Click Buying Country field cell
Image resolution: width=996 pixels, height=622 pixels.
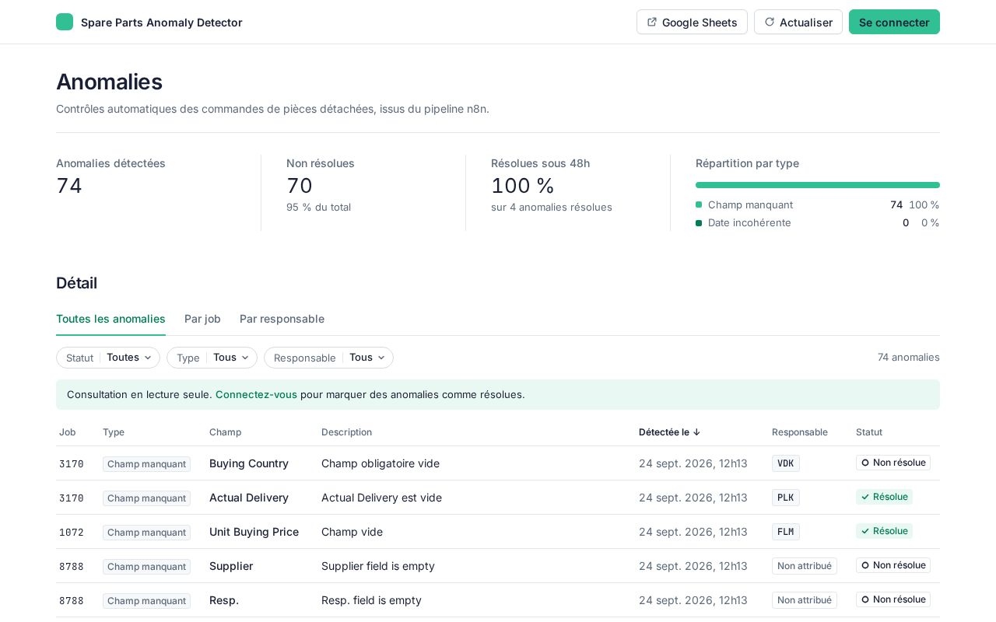[x=249, y=463]
